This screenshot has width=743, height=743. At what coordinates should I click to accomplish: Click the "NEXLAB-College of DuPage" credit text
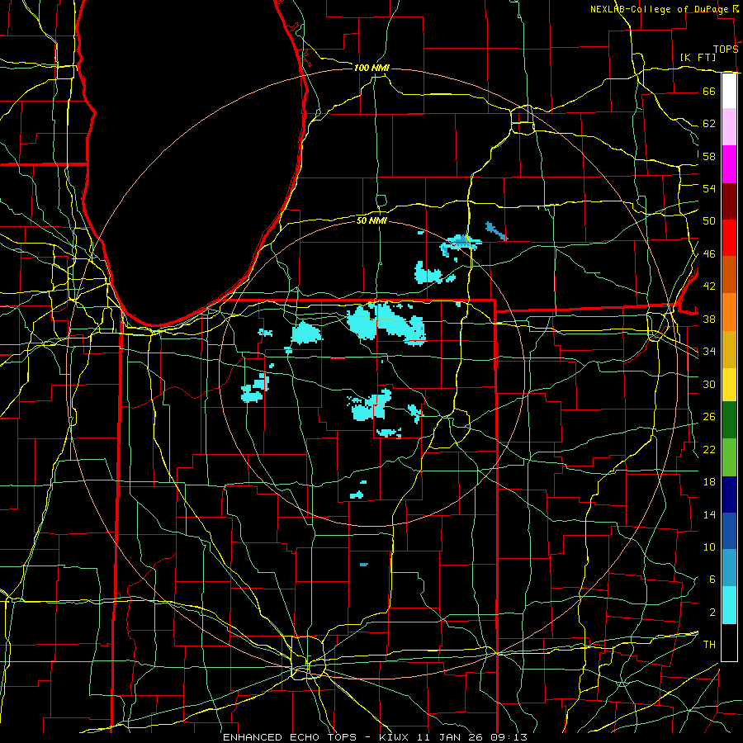[659, 9]
